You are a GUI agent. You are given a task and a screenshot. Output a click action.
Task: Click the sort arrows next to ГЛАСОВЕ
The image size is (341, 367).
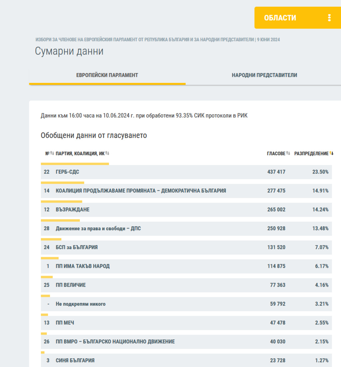click(x=288, y=153)
